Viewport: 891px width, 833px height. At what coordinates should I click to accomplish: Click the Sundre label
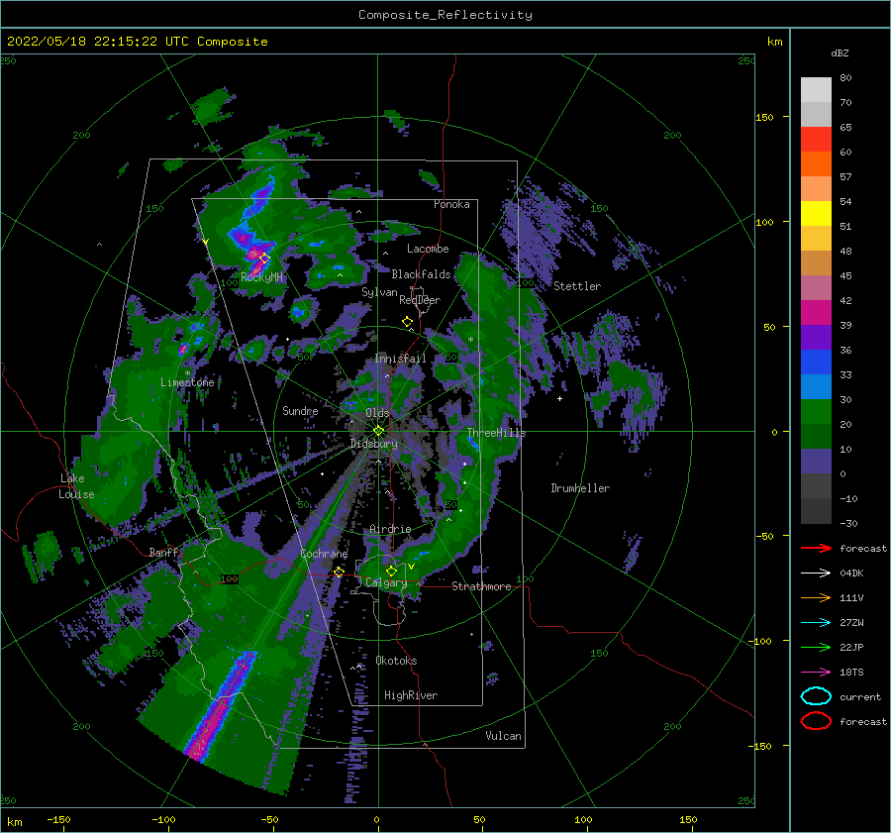tap(300, 410)
